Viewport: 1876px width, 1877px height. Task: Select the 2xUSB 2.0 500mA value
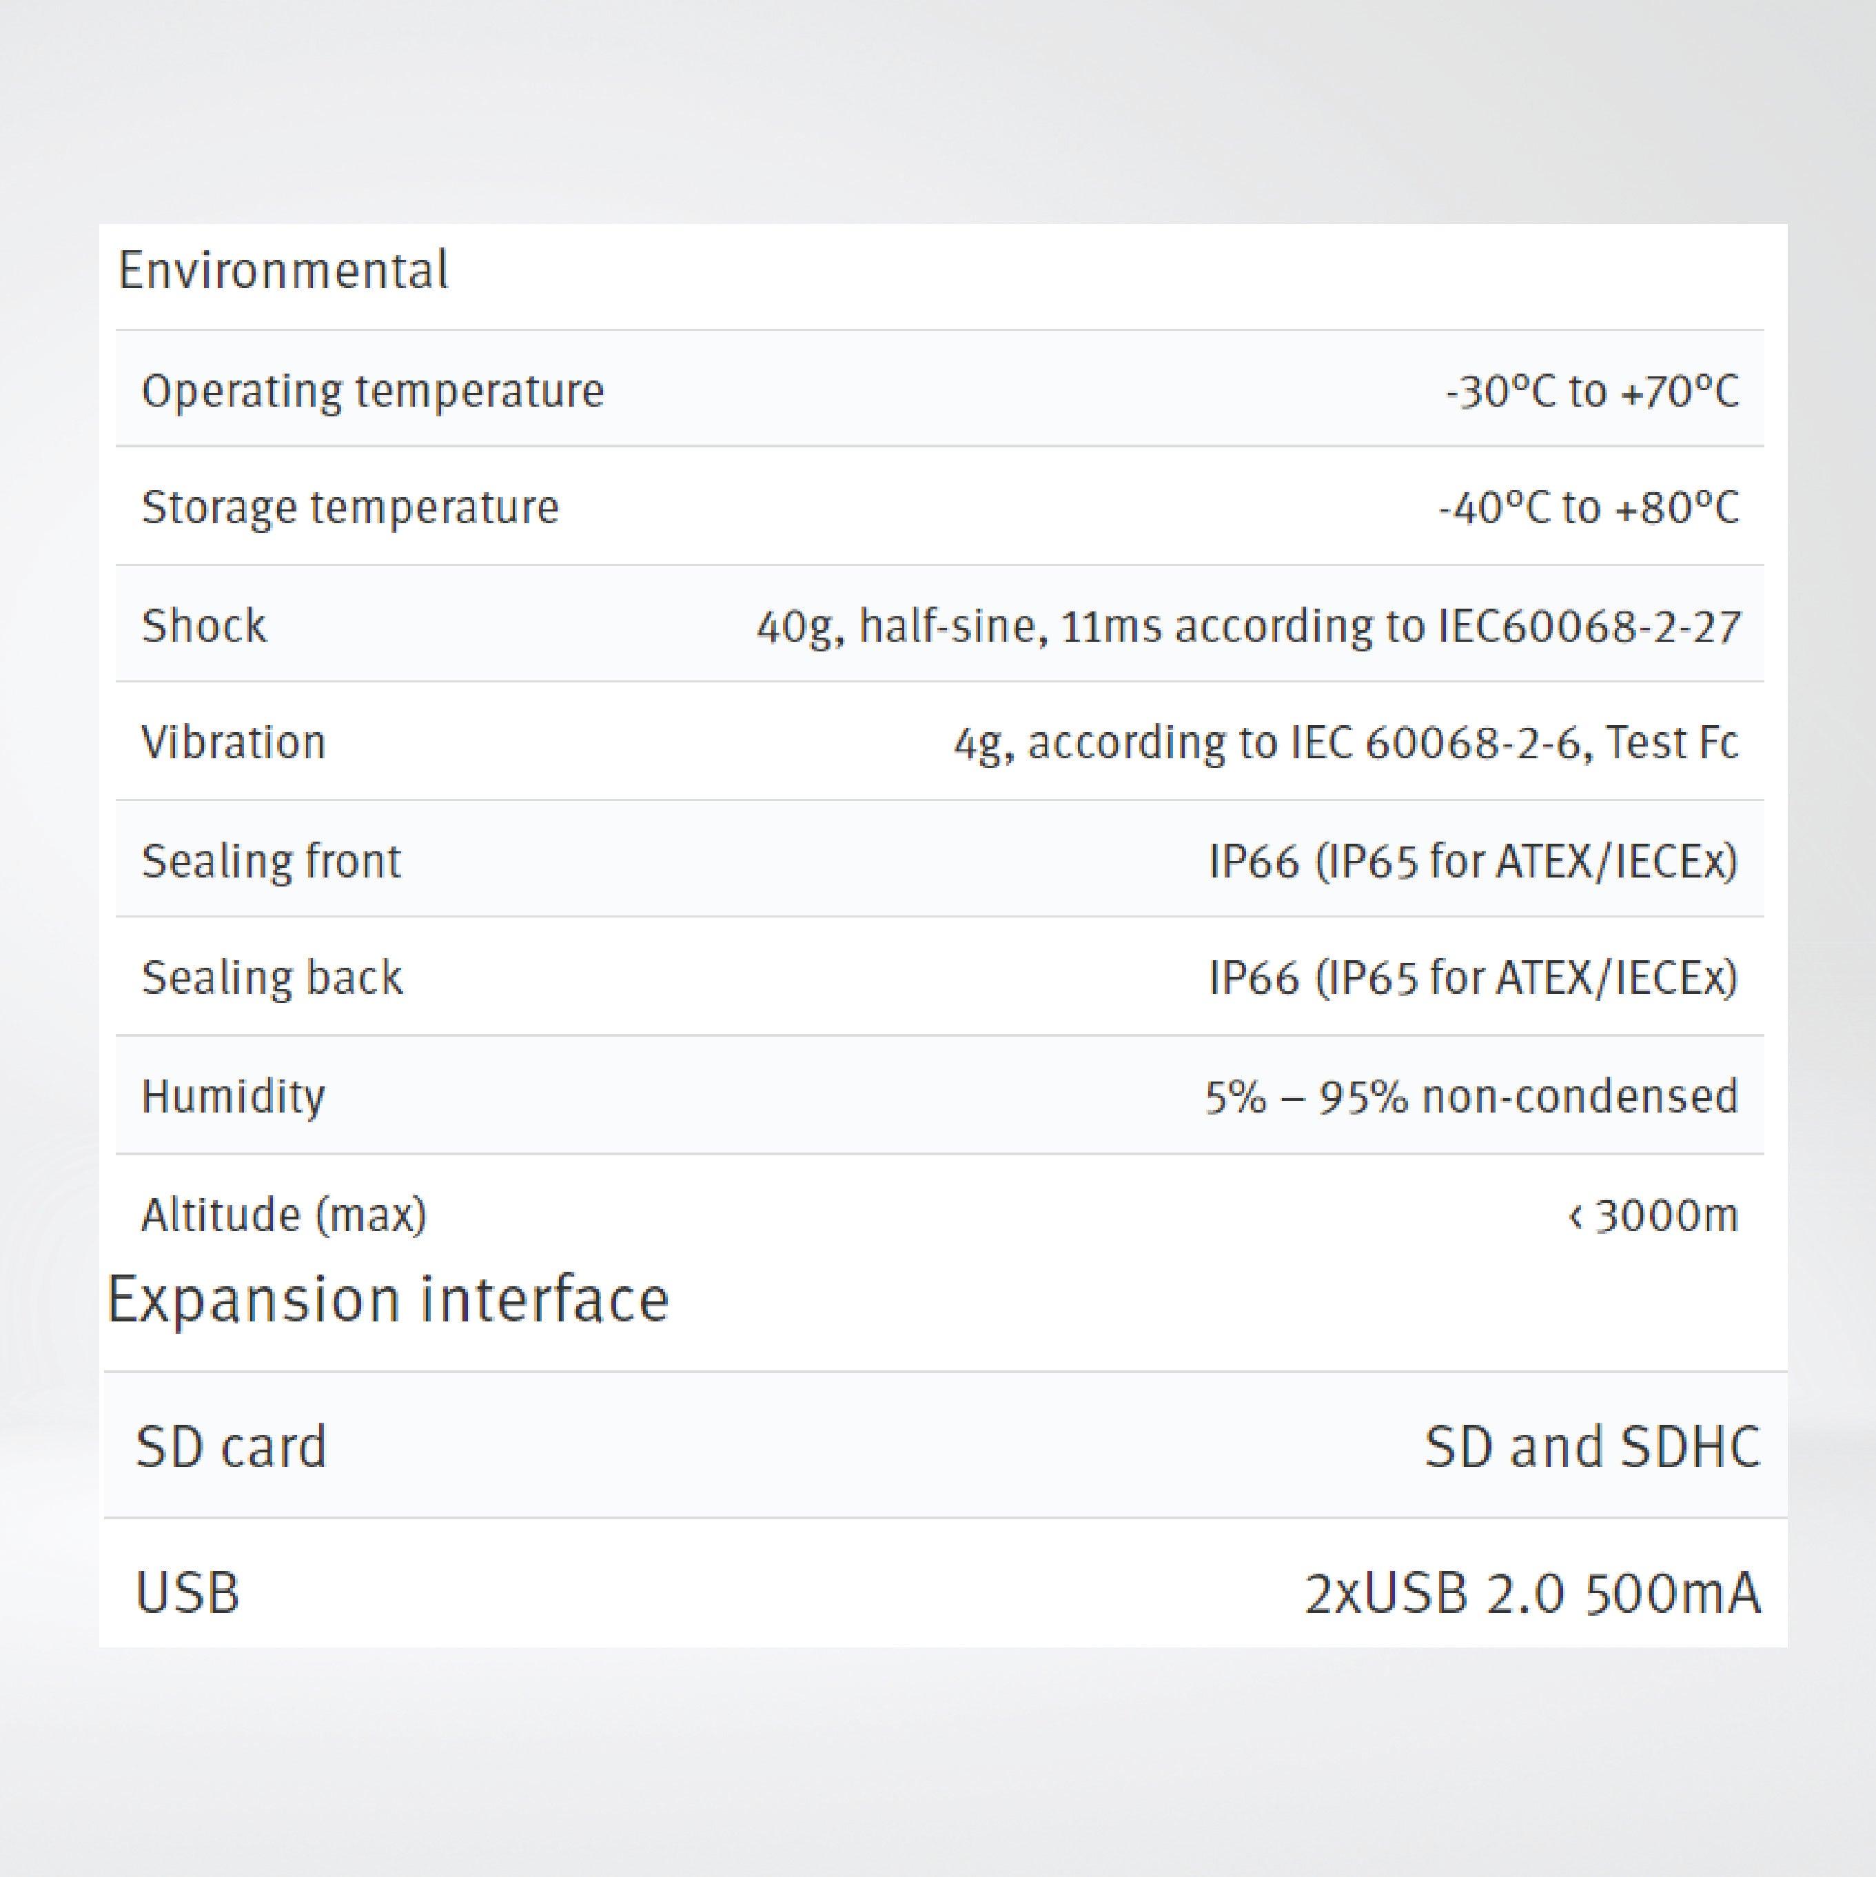[1532, 1594]
